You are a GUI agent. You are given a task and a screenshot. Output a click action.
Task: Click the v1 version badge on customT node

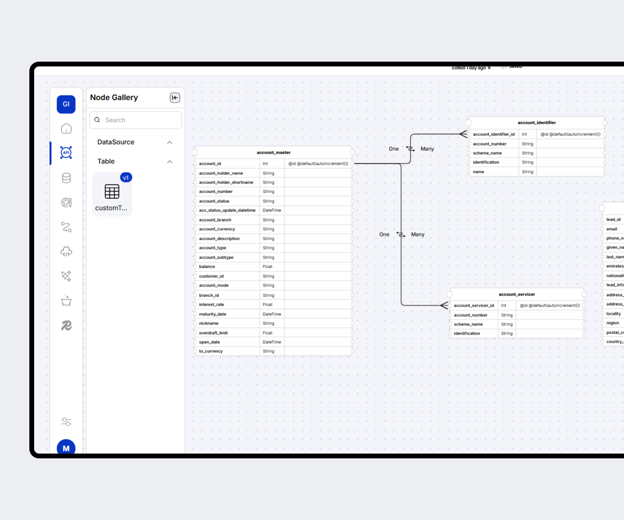[x=126, y=177]
